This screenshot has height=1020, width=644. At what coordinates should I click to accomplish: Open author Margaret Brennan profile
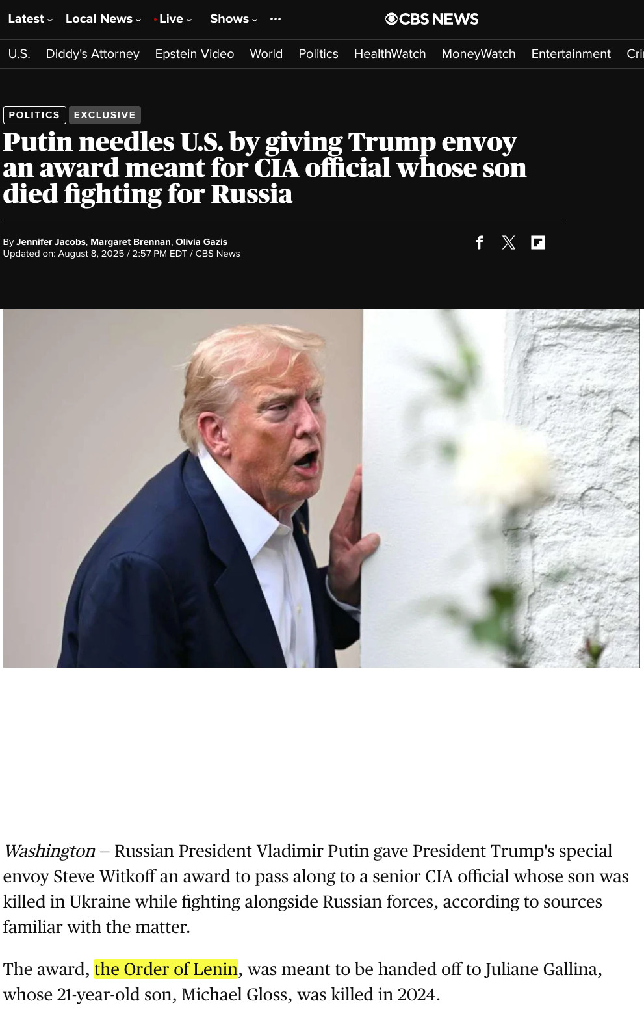coord(131,242)
